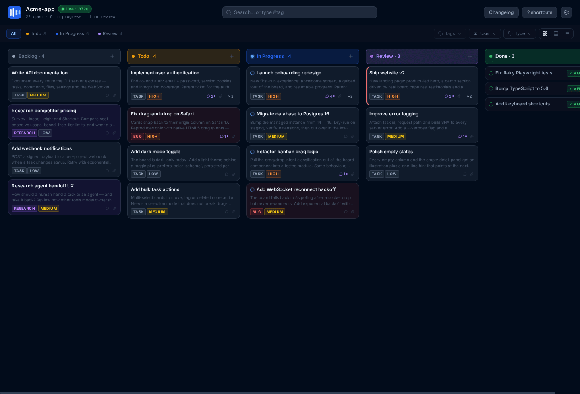Open comments on Refactor kanban drag logic
Viewport: 580px width, 394px height.
click(x=343, y=174)
